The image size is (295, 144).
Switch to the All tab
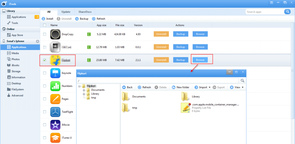(49, 12)
